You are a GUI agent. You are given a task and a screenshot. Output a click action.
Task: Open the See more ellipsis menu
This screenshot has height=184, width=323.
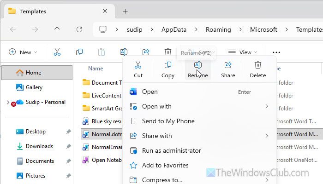point(276,52)
